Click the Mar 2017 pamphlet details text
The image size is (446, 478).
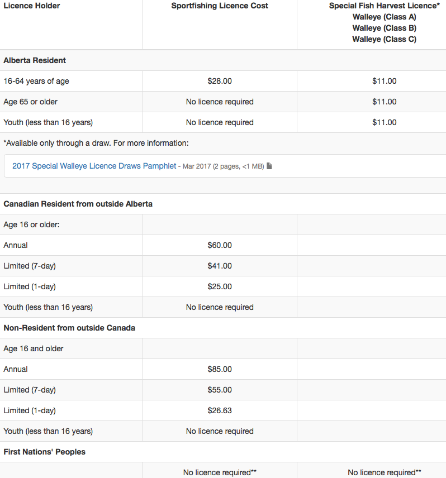coord(224,166)
